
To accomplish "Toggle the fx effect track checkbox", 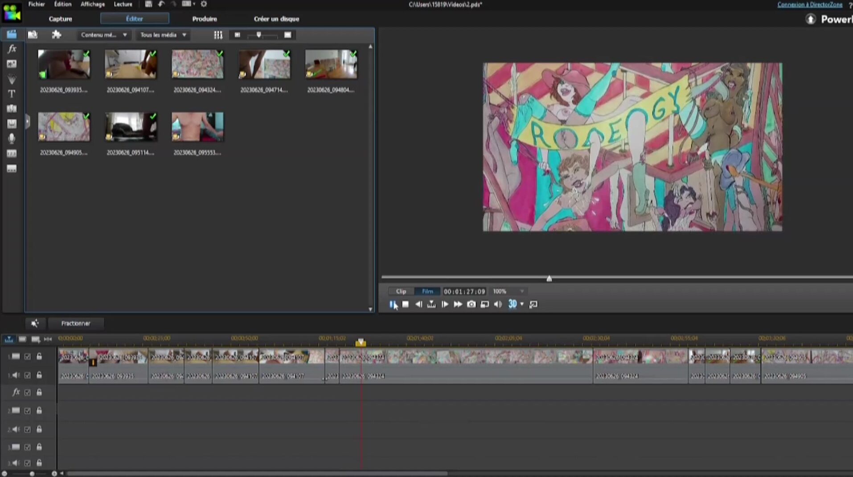I will pyautogui.click(x=28, y=392).
